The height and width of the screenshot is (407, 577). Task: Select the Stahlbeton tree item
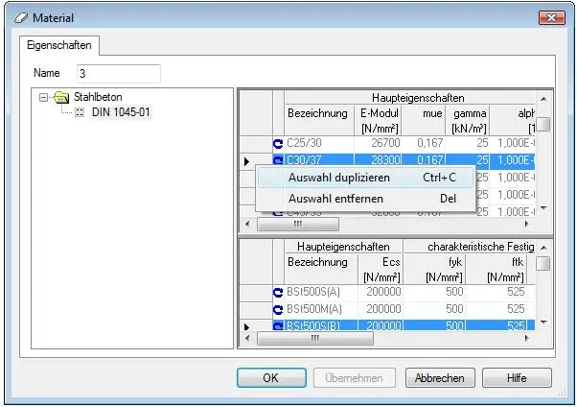tap(98, 97)
